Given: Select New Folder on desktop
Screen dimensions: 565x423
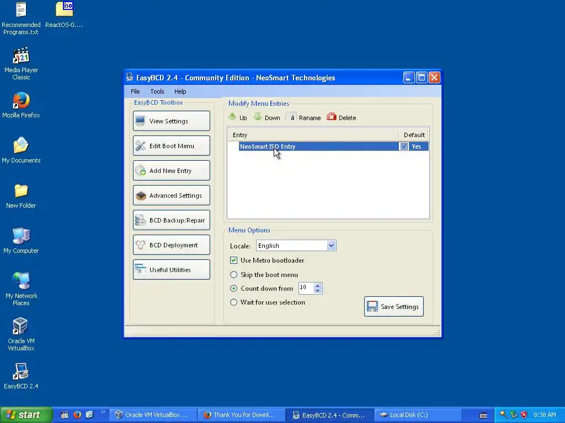Looking at the screenshot, I should click(21, 196).
